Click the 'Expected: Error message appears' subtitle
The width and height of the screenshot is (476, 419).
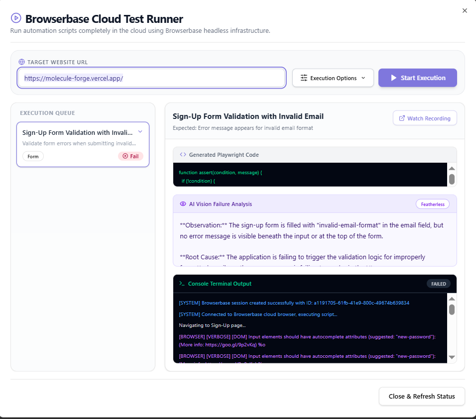coord(242,128)
